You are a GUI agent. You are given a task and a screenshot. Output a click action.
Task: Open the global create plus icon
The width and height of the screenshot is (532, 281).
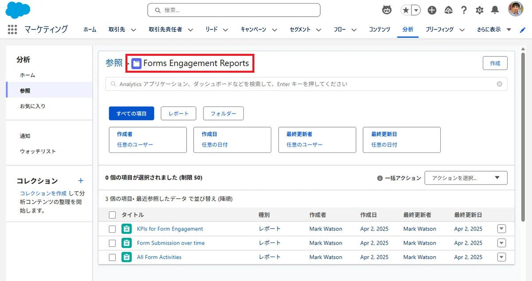tap(432, 10)
